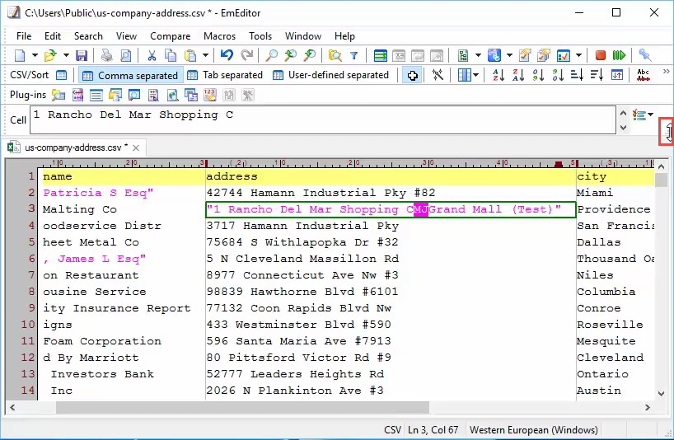Click the Copy icon
674x440 pixels.
click(171, 55)
